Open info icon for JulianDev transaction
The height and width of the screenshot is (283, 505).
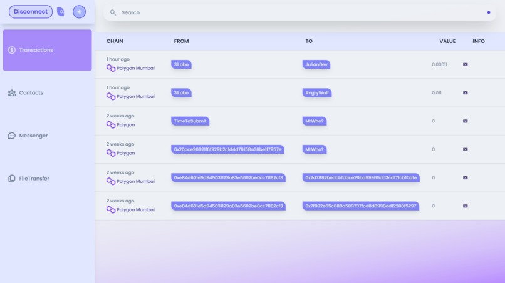coord(466,64)
